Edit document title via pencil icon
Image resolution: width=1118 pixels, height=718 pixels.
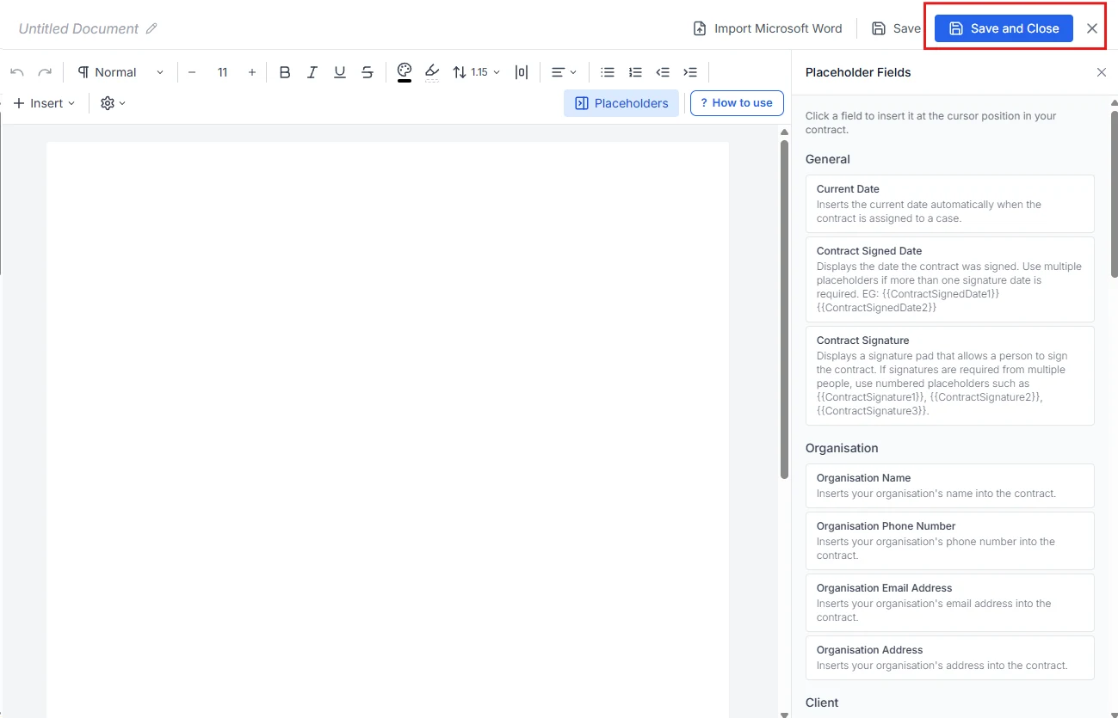(x=151, y=28)
